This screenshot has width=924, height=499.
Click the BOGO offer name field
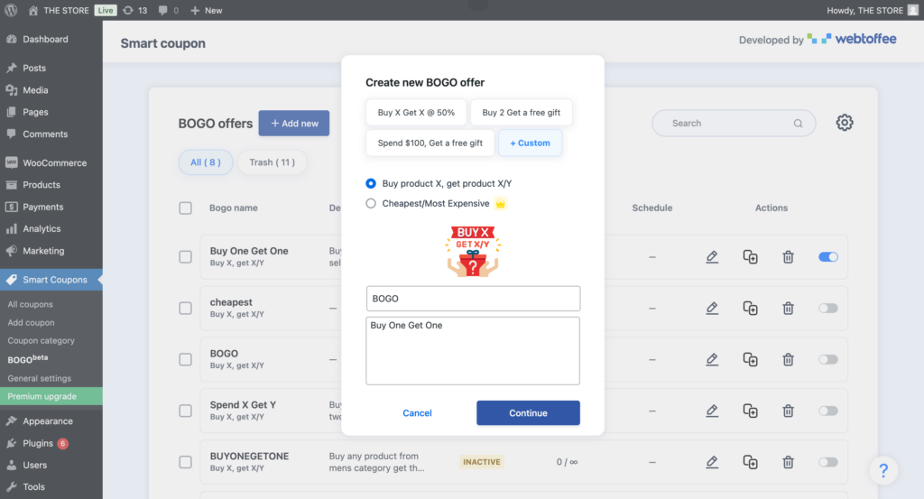[473, 299]
